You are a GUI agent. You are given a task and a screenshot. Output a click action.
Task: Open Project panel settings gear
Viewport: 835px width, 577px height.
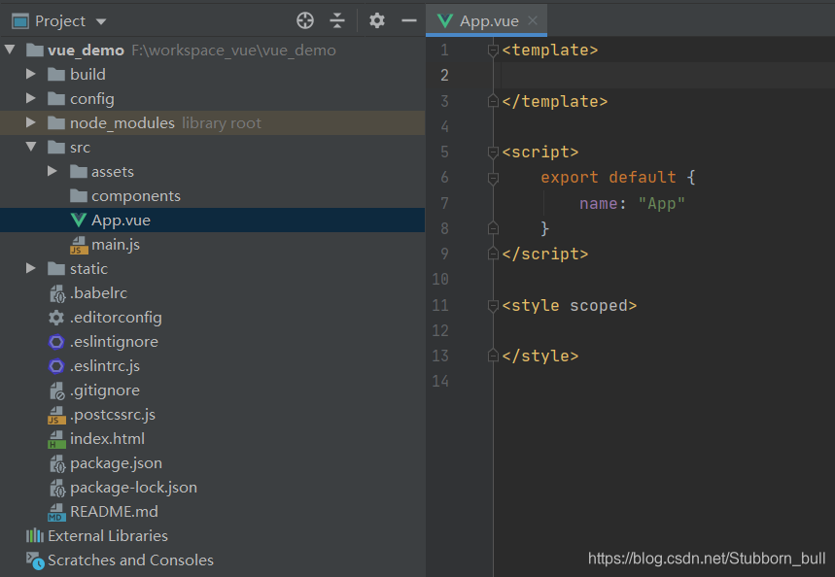coord(377,20)
